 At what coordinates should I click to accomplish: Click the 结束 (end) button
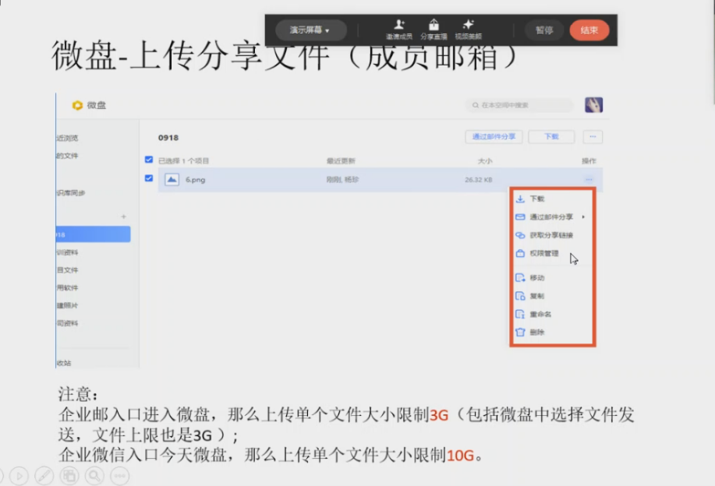click(589, 30)
